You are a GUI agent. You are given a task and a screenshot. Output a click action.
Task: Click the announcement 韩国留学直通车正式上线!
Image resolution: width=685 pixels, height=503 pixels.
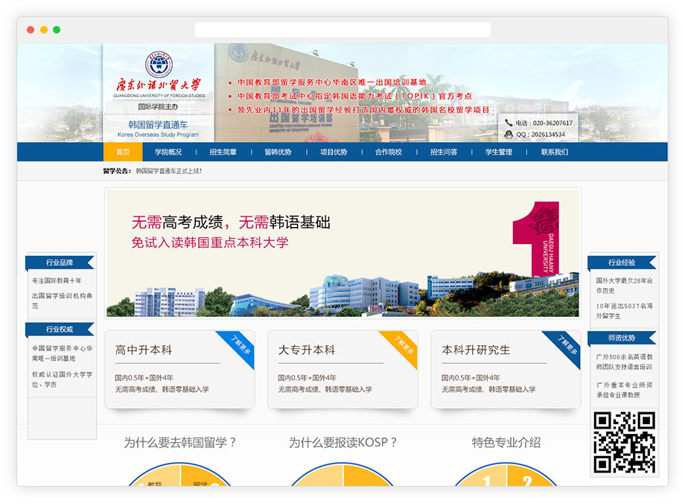click(168, 171)
